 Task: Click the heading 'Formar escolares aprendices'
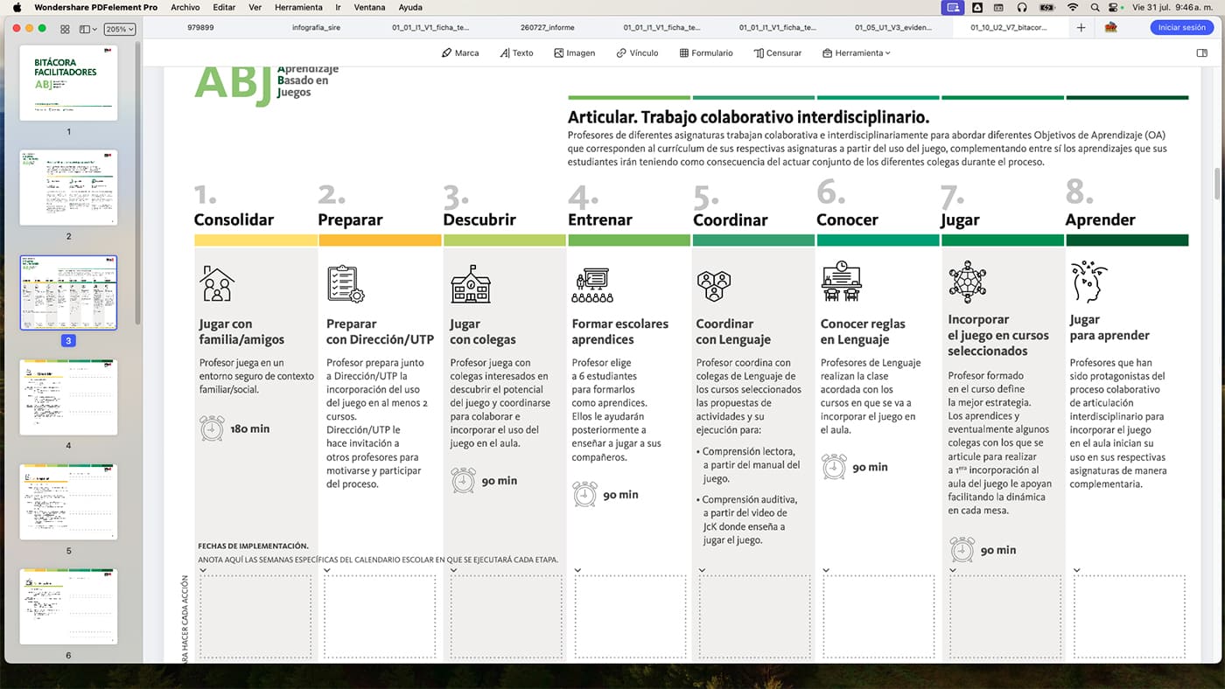tap(619, 331)
